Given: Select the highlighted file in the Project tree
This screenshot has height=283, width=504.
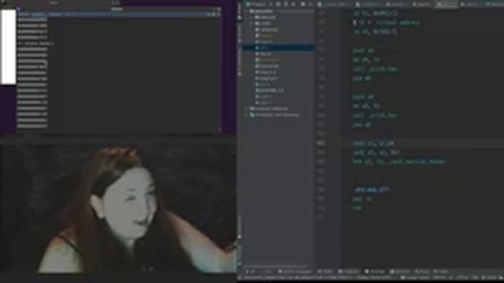Looking at the screenshot, I should 278,48.
